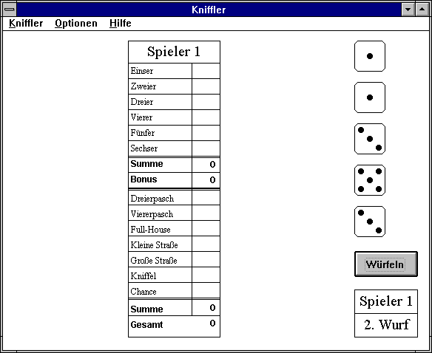Select the Kleine Straße score cell
The height and width of the screenshot is (353, 432).
point(206,244)
